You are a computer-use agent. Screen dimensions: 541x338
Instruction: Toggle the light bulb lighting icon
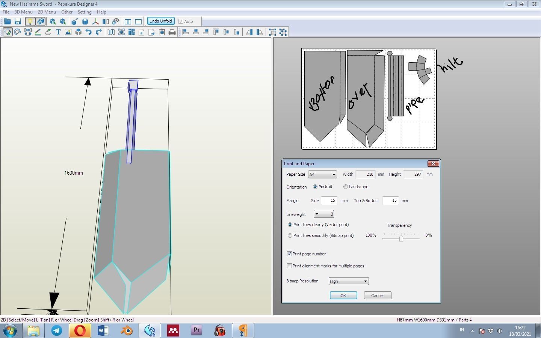click(30, 21)
